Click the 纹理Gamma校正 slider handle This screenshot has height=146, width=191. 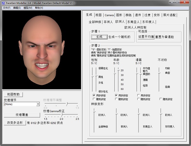[x=61, y=115]
